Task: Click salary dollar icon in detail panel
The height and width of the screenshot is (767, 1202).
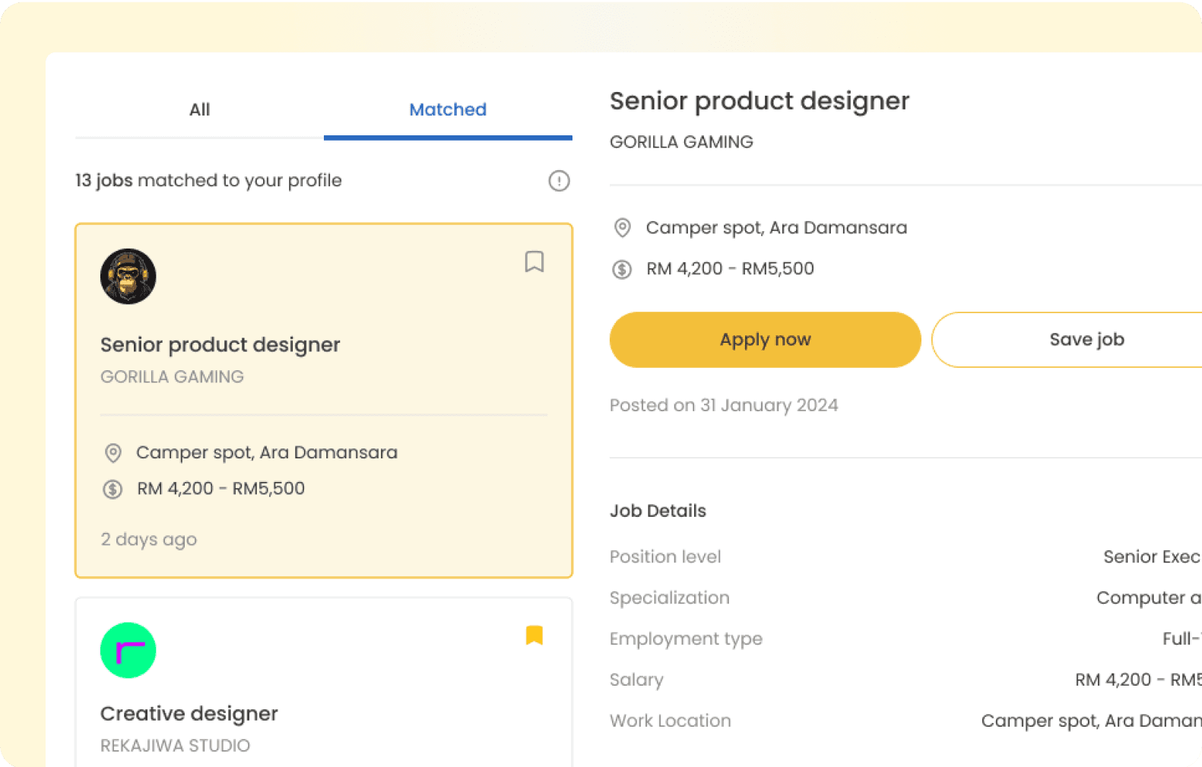Action: tap(622, 269)
